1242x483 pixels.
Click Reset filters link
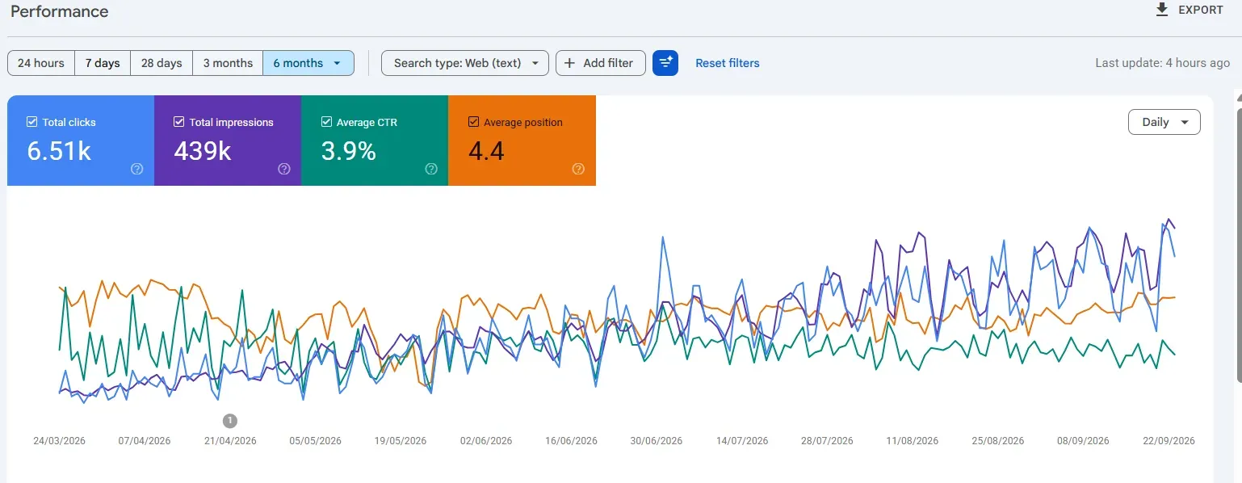[x=728, y=63]
